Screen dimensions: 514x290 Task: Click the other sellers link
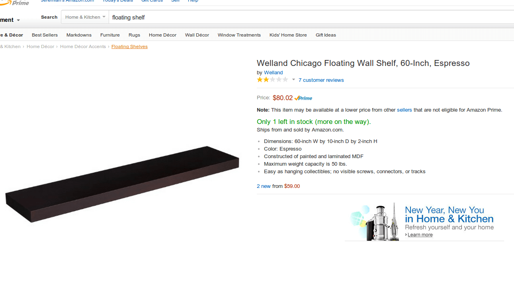click(x=404, y=110)
